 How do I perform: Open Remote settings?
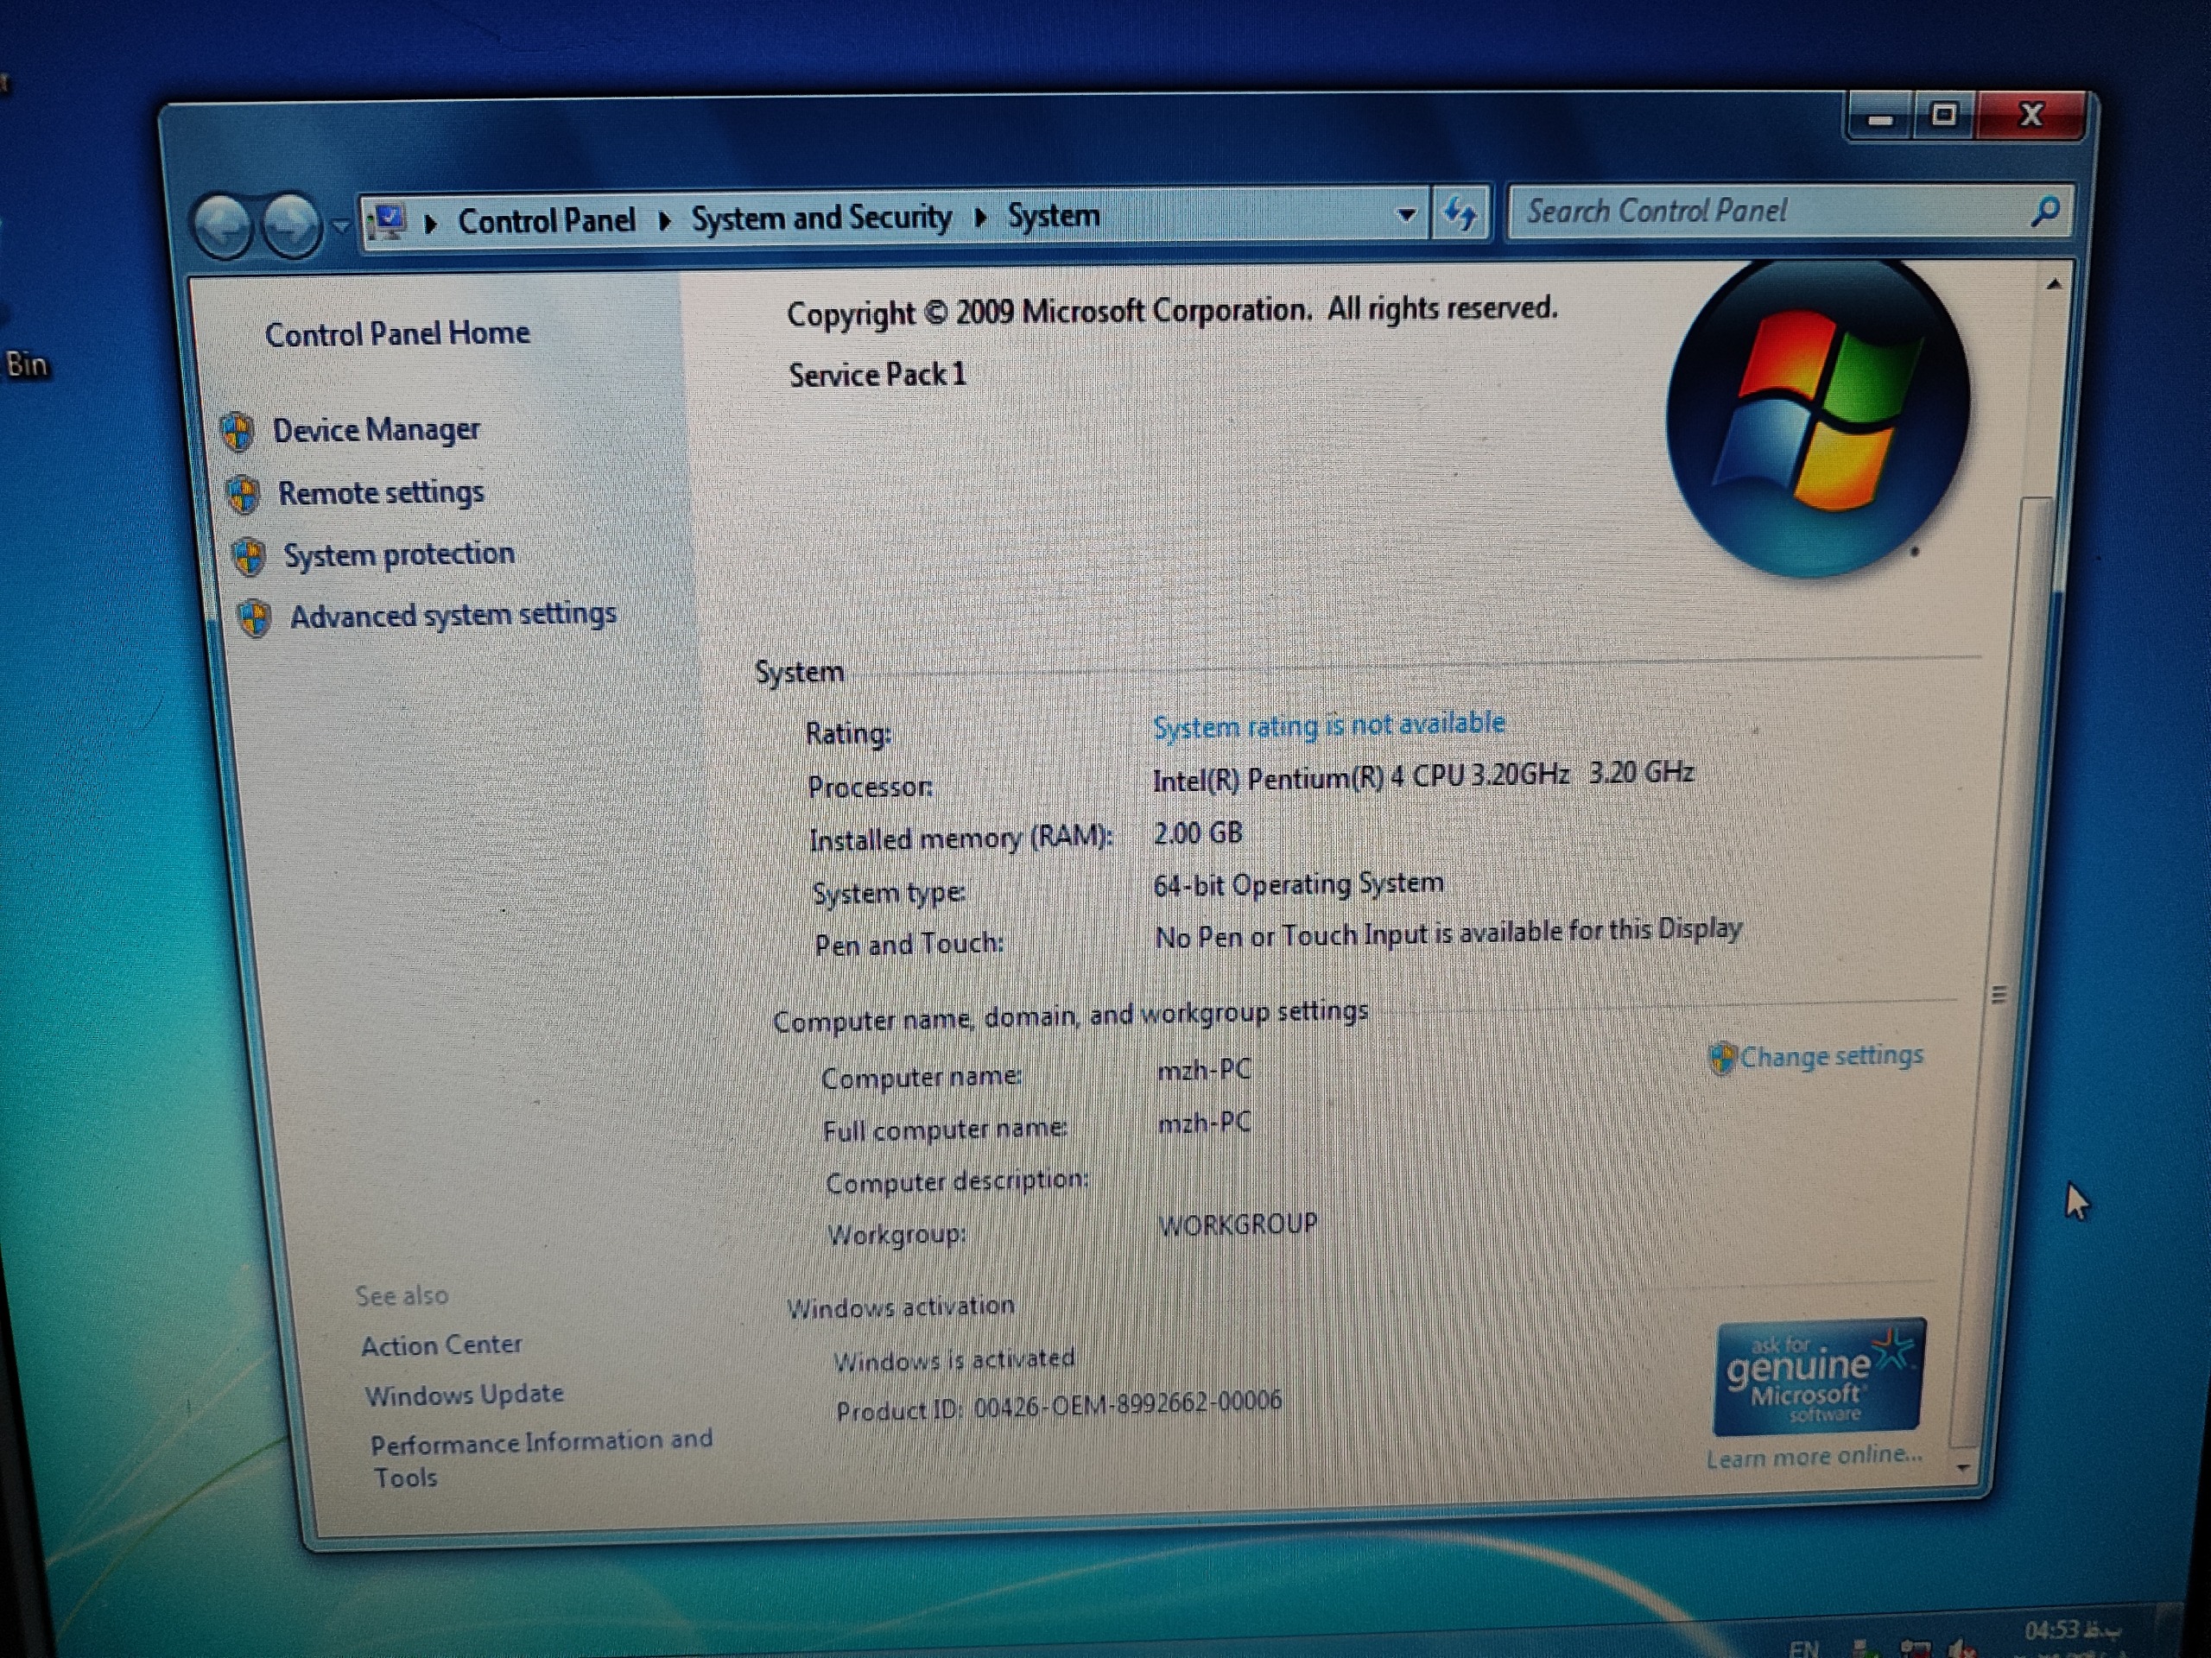click(x=381, y=493)
